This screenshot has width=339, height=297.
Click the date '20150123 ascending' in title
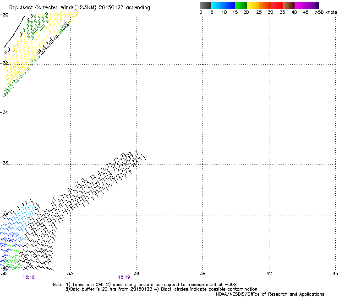pos(124,8)
